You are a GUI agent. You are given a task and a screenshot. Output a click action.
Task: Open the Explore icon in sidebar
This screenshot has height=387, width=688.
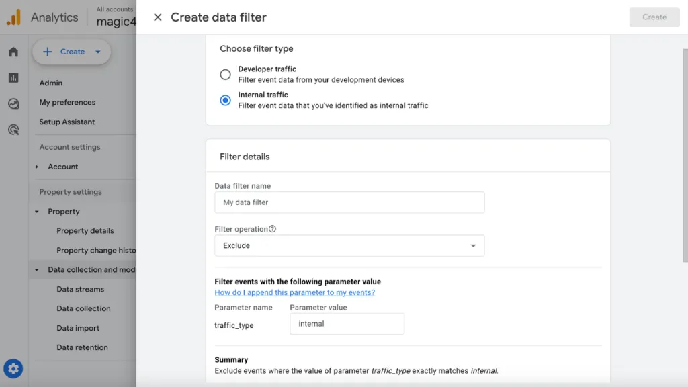click(x=13, y=103)
